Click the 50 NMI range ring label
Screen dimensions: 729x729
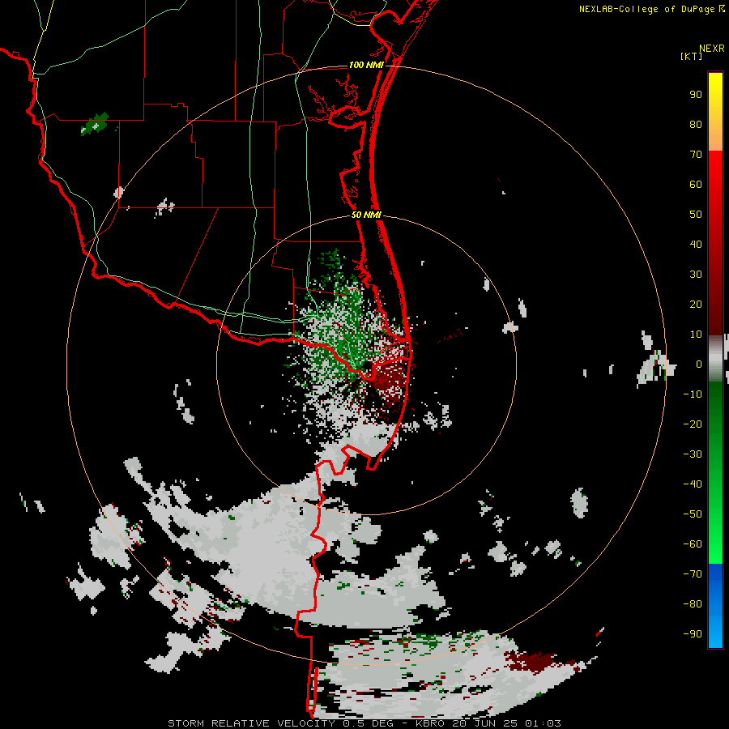coord(366,215)
